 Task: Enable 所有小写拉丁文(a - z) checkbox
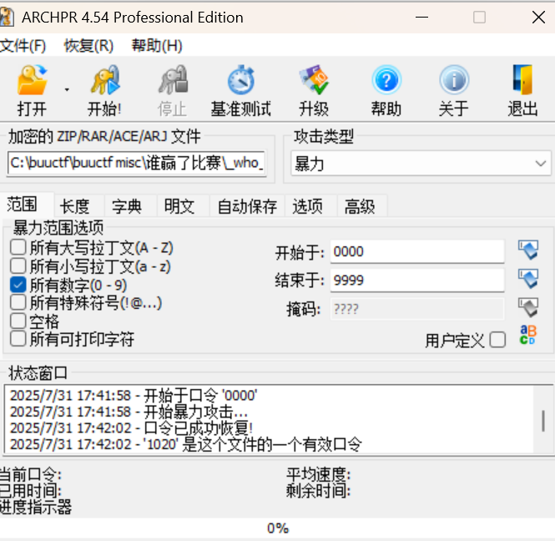pyautogui.click(x=18, y=265)
